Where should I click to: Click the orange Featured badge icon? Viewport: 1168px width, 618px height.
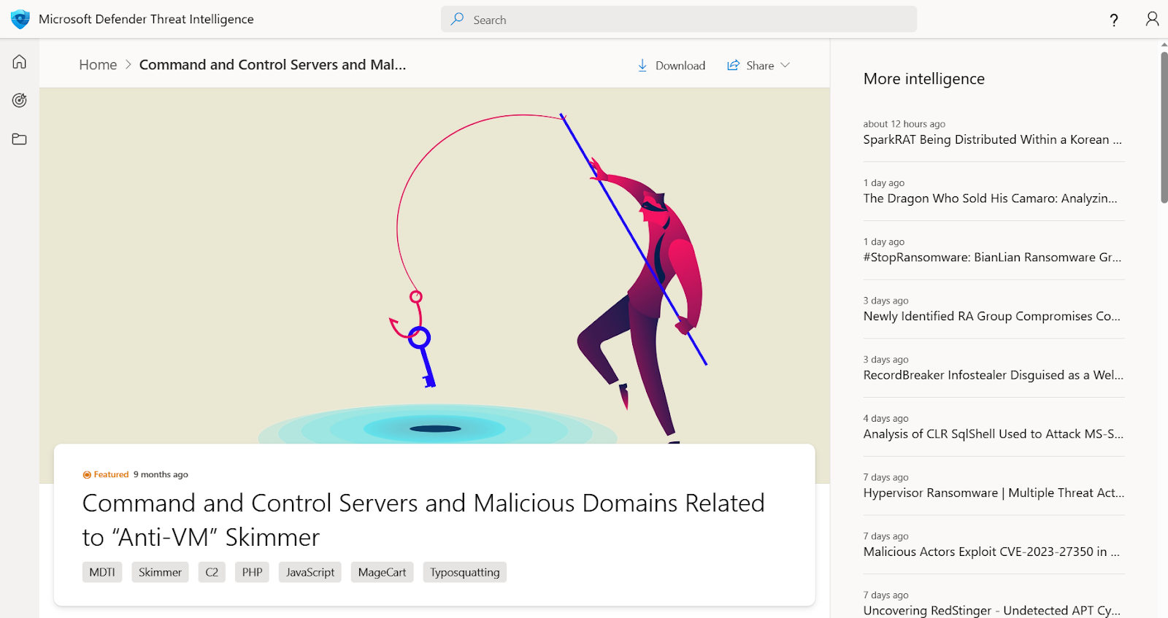coord(87,475)
